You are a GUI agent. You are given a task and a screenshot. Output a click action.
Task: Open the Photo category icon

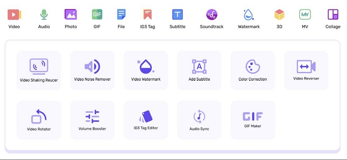click(71, 14)
